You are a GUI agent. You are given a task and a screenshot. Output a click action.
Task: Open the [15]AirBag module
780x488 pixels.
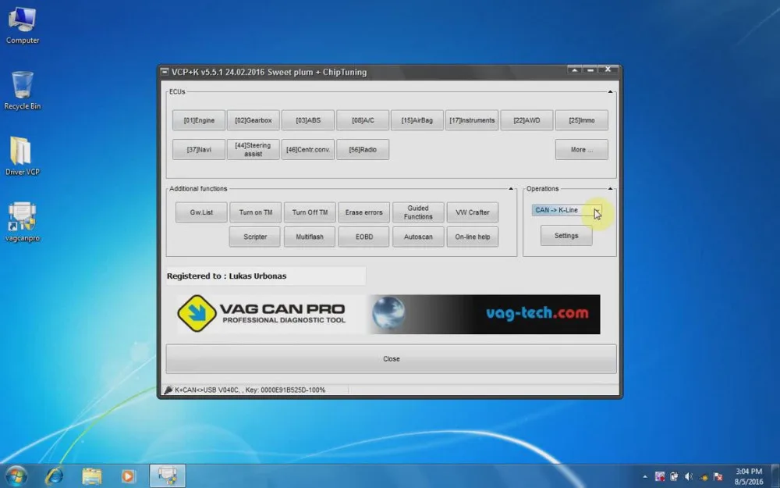[x=417, y=120]
